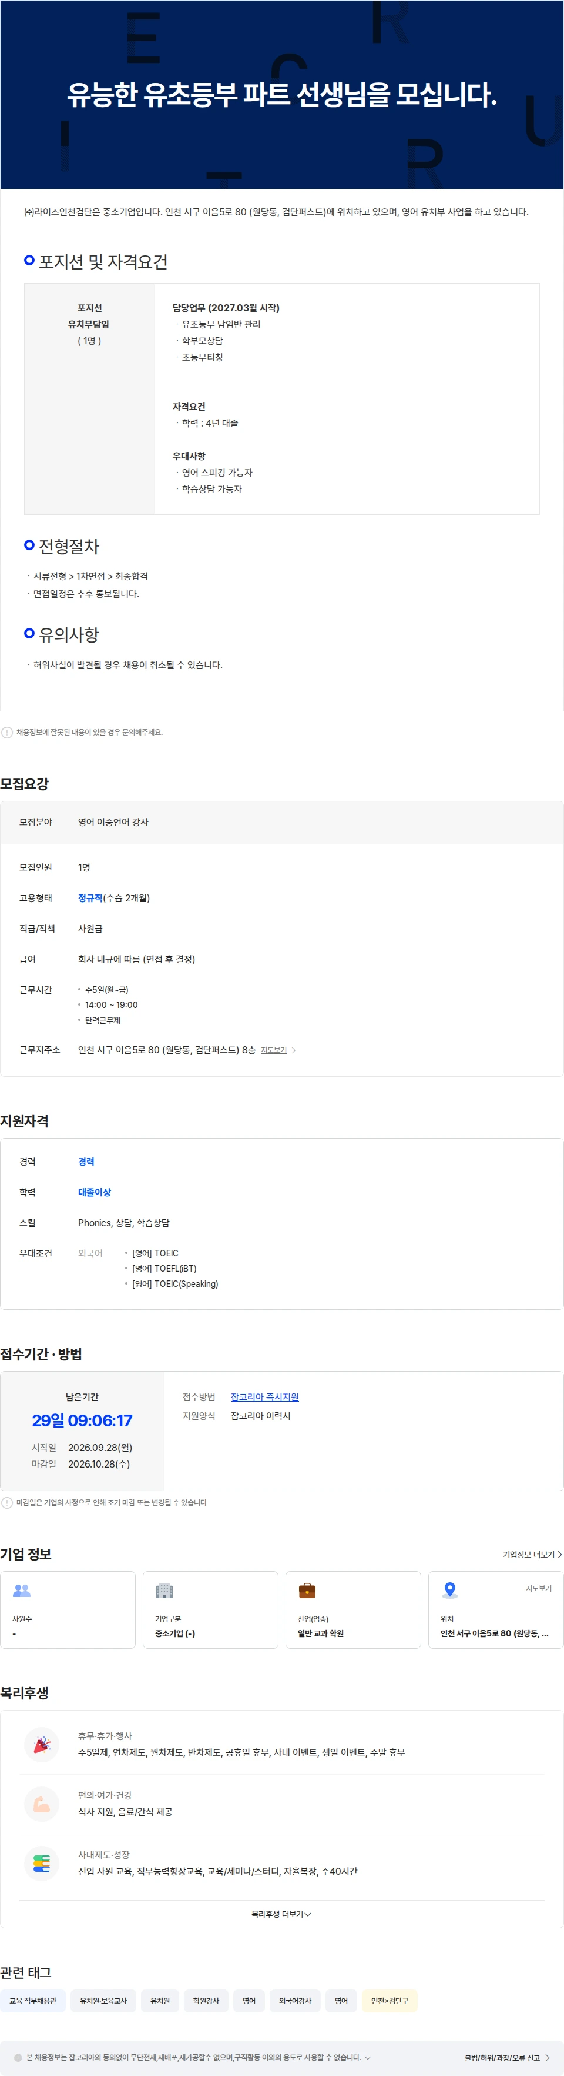The width and height of the screenshot is (564, 2076).
Task: Click the 사원수 info card
Action: [x=68, y=1609]
